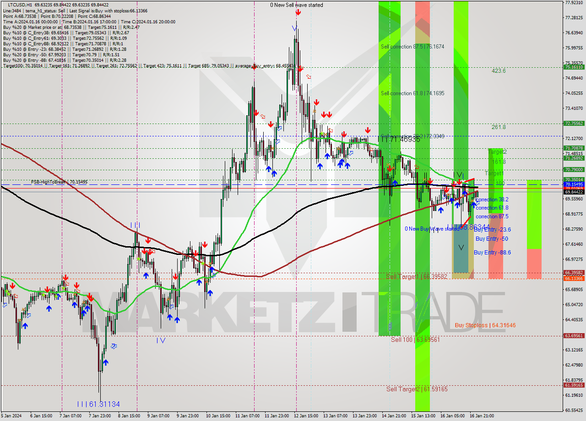Screen dimensions: 586x421
Task: Click the 60.55425 bottom price scale value
Action: [x=574, y=410]
